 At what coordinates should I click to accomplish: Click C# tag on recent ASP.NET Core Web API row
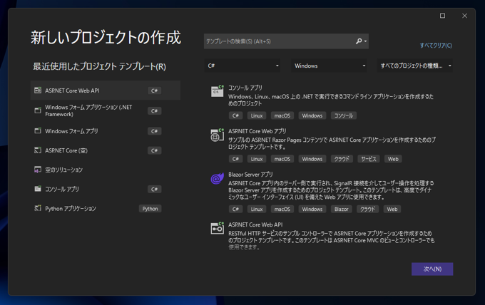154,91
